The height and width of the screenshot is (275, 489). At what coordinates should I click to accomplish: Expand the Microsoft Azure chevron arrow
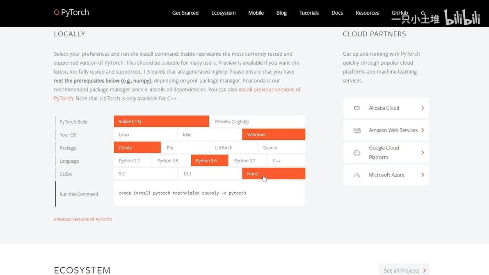[423, 175]
